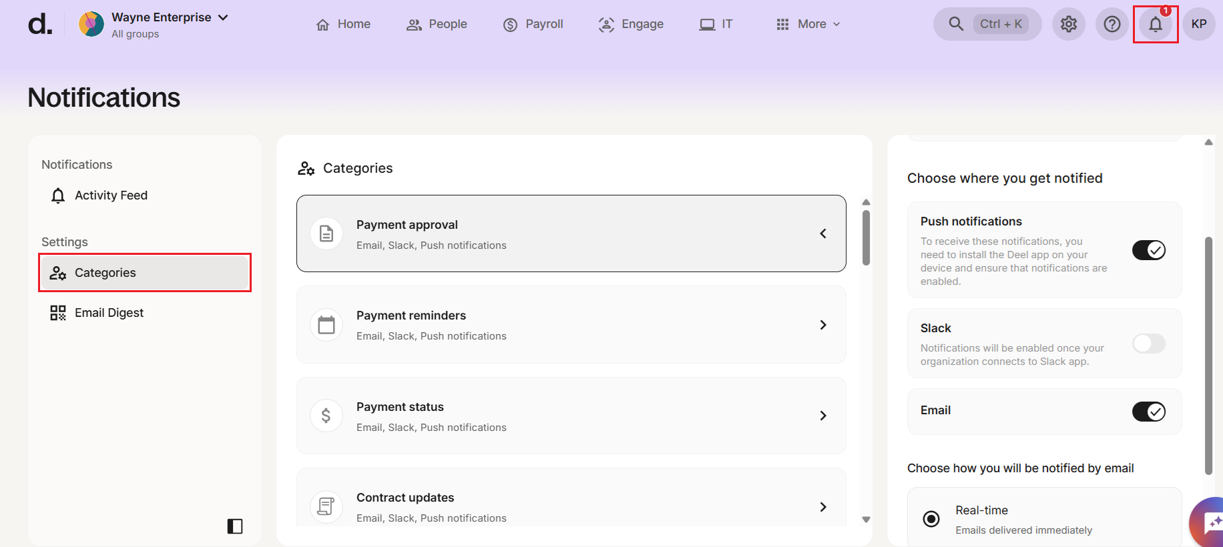Open the AI assistant chat bubble

[x=1211, y=524]
